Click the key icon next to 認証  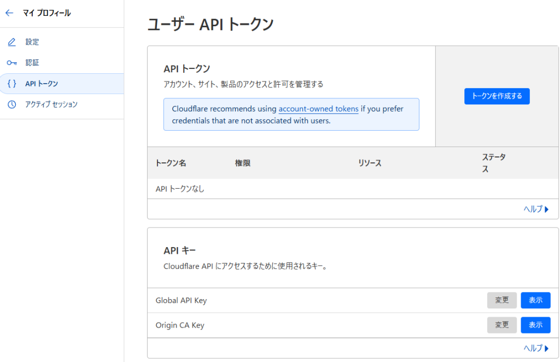[12, 63]
